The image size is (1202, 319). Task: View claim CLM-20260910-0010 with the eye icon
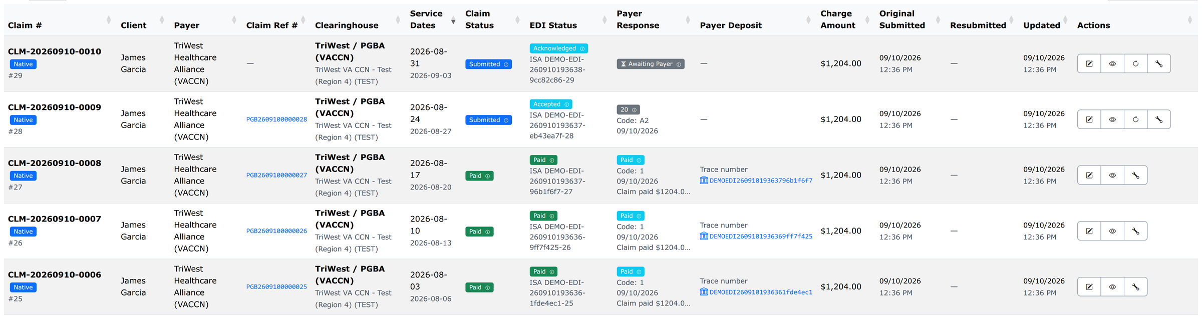tap(1112, 63)
